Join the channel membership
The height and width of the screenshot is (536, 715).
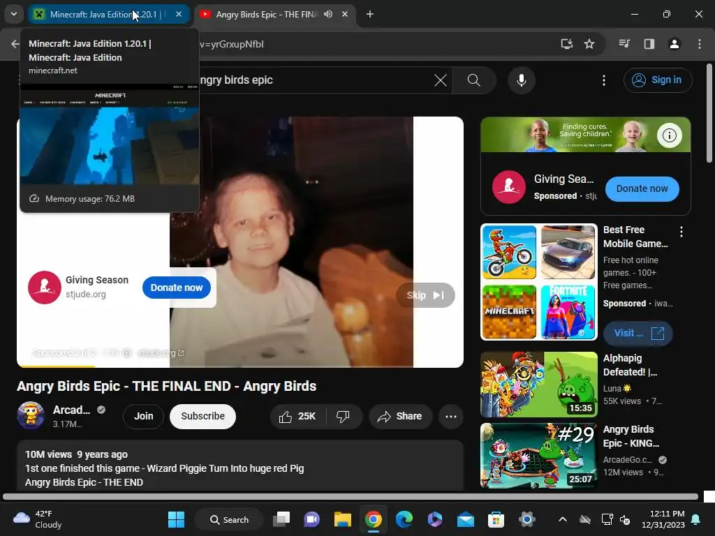click(143, 416)
